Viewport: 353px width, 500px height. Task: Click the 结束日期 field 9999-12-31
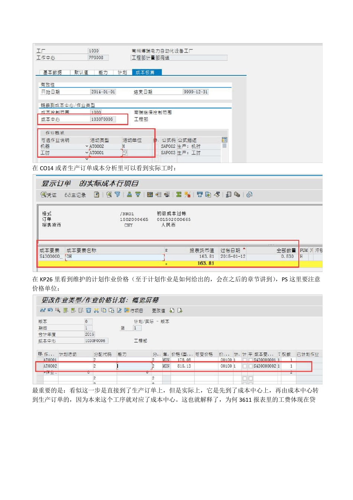point(195,92)
